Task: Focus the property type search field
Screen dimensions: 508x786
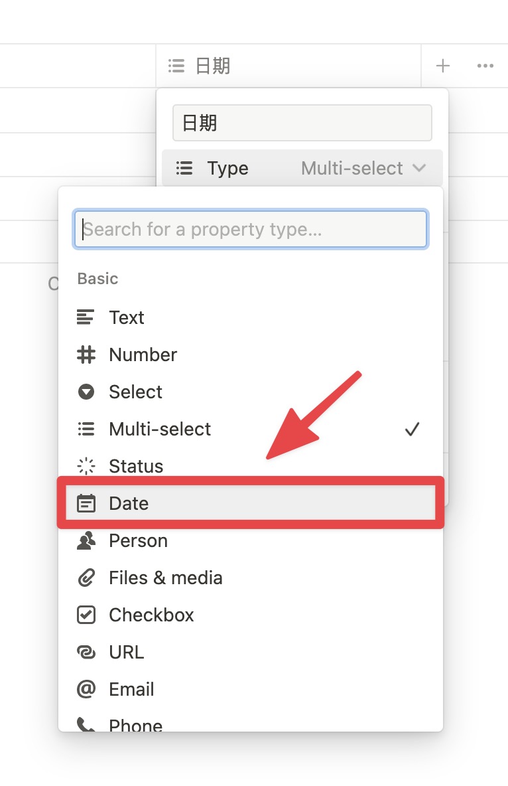Action: 251,229
